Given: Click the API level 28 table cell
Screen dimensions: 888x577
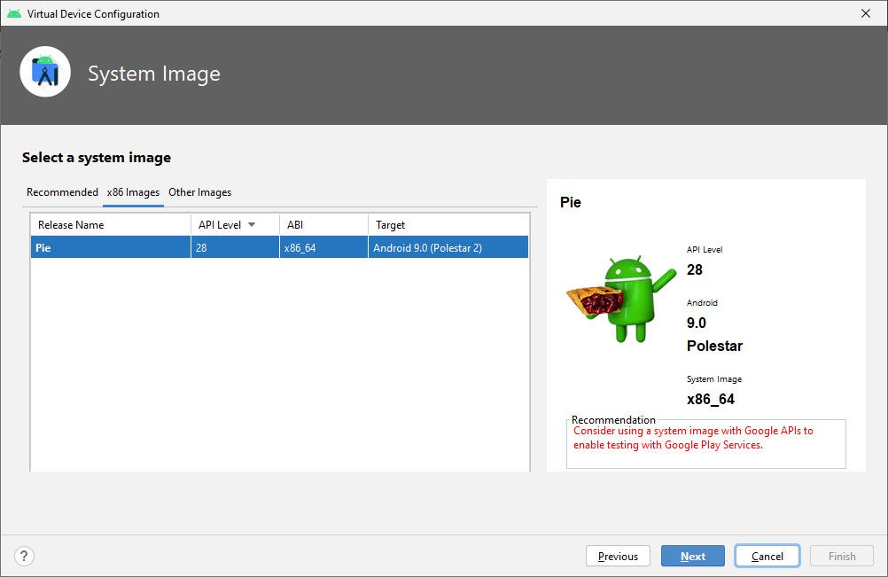Looking at the screenshot, I should (235, 247).
